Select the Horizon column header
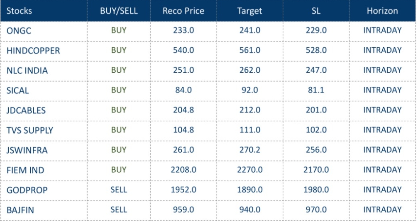 [x=382, y=11]
